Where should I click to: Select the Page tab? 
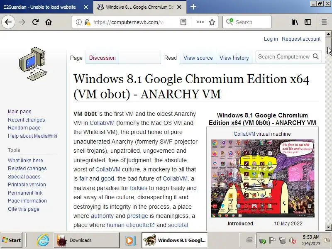(76, 58)
